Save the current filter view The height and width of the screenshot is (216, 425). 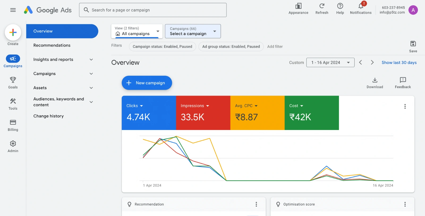413,46
